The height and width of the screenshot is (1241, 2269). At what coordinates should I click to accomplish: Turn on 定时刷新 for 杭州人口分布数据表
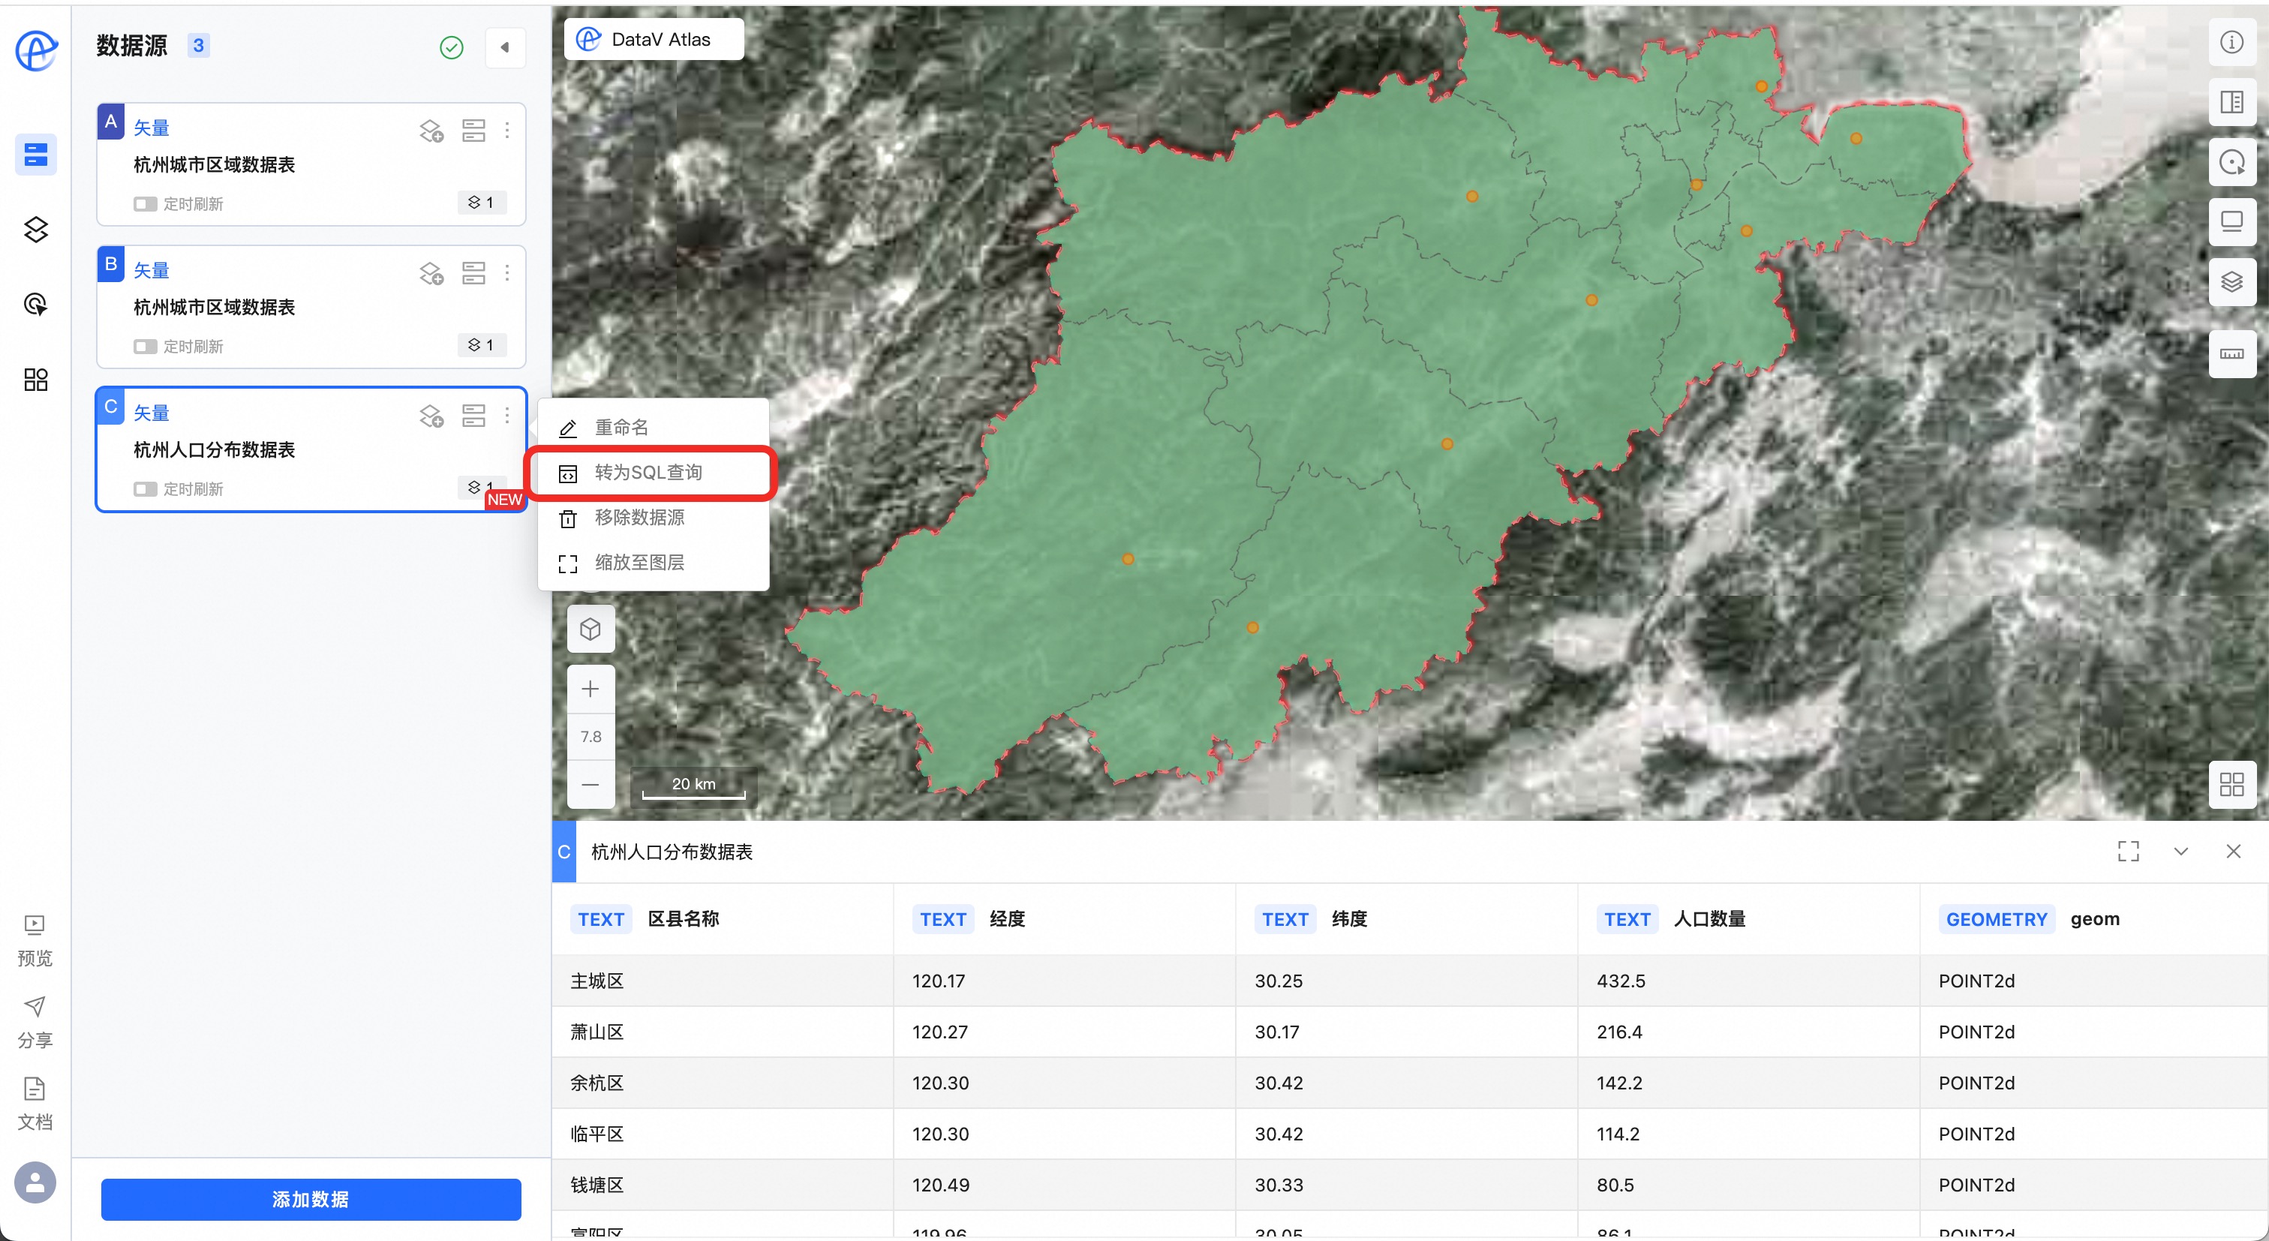[x=146, y=489]
